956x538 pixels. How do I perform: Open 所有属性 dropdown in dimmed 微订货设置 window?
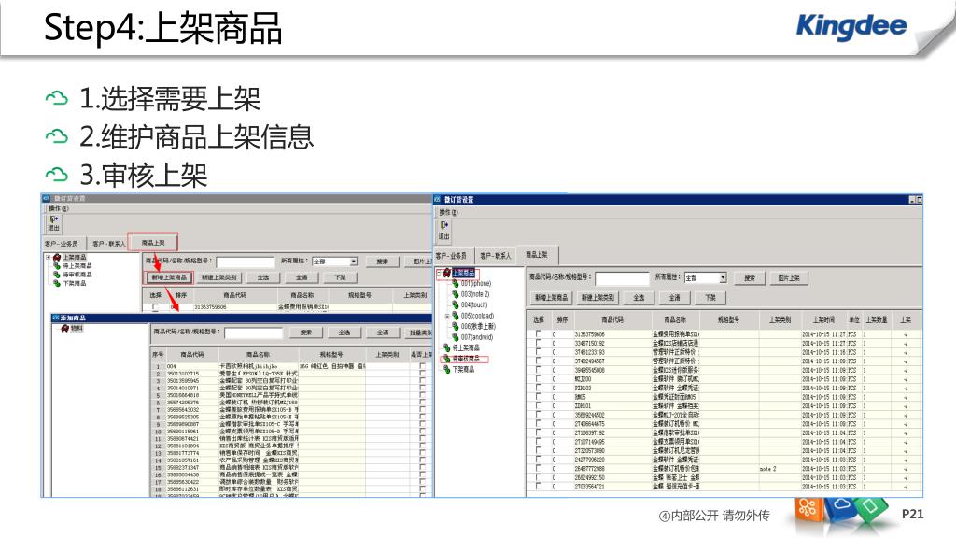click(353, 262)
